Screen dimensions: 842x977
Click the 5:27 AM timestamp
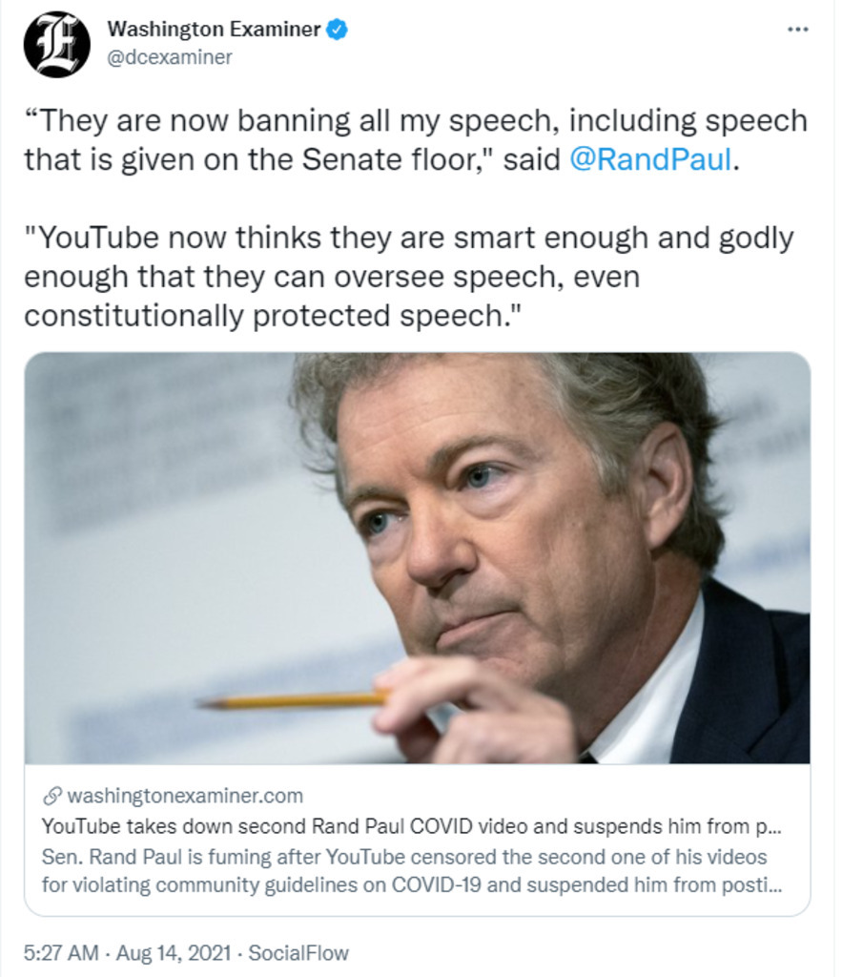click(x=61, y=953)
